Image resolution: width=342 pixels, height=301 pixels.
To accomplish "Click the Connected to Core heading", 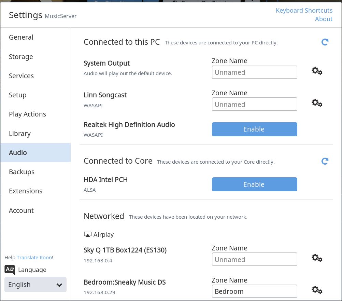I will click(118, 161).
